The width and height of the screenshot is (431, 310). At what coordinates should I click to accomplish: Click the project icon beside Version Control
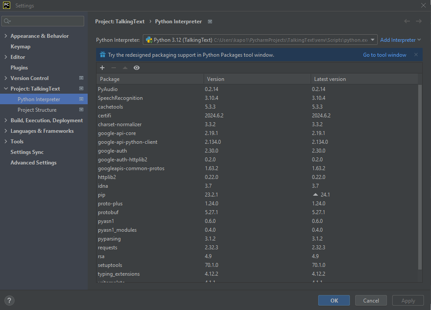[x=82, y=78]
